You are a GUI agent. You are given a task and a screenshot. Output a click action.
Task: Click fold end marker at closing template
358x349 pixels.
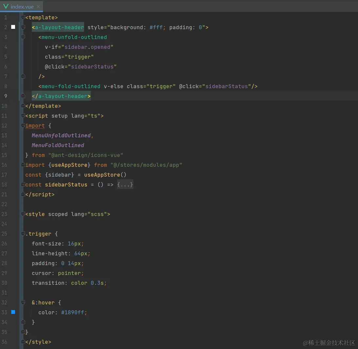click(x=23, y=106)
